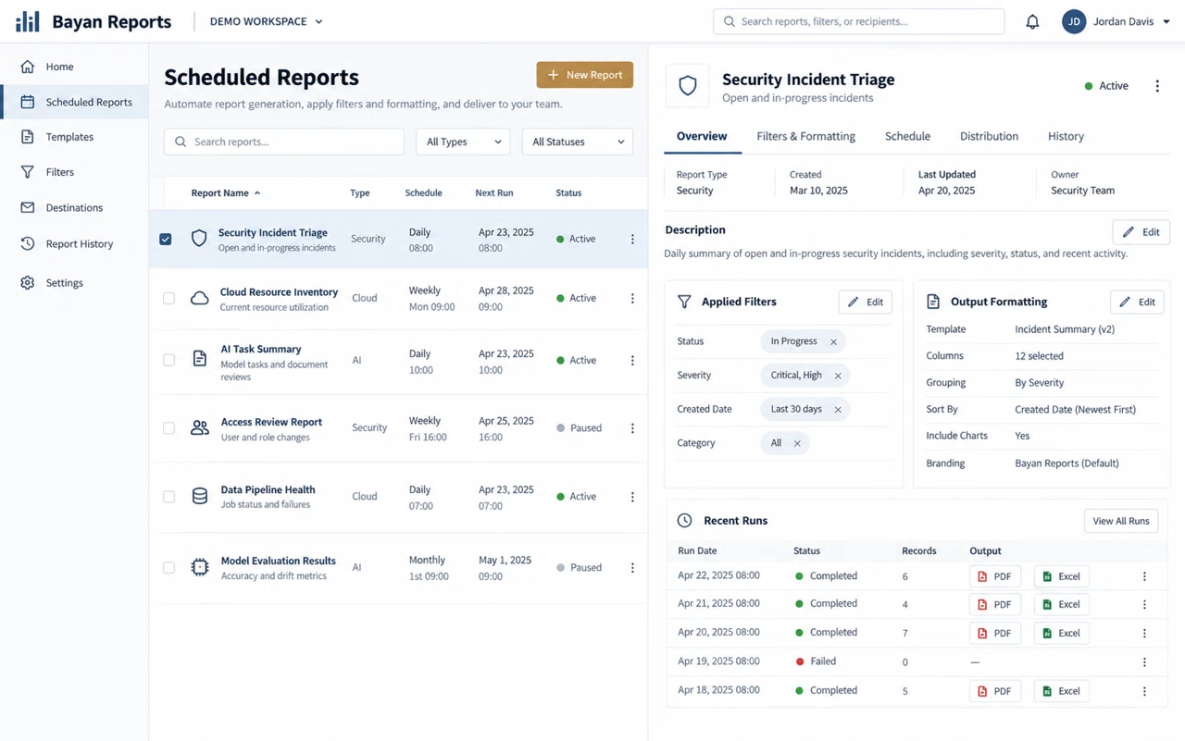Remove the In Progress status filter

click(833, 342)
